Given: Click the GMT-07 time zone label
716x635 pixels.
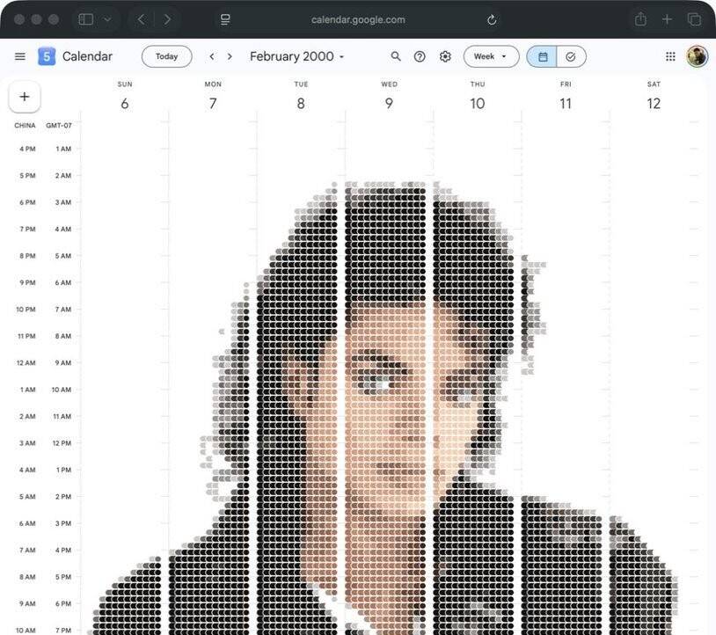Looking at the screenshot, I should click(59, 125).
